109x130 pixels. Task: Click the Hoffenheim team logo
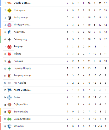tap(9, 32)
